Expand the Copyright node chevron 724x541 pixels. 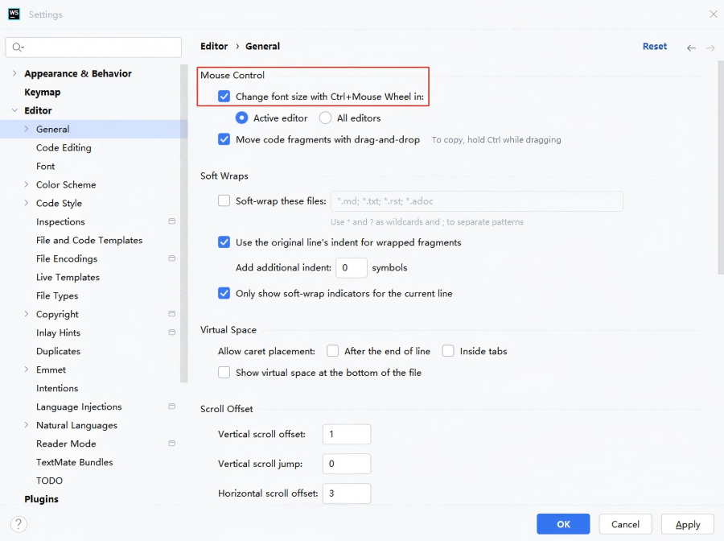click(27, 314)
